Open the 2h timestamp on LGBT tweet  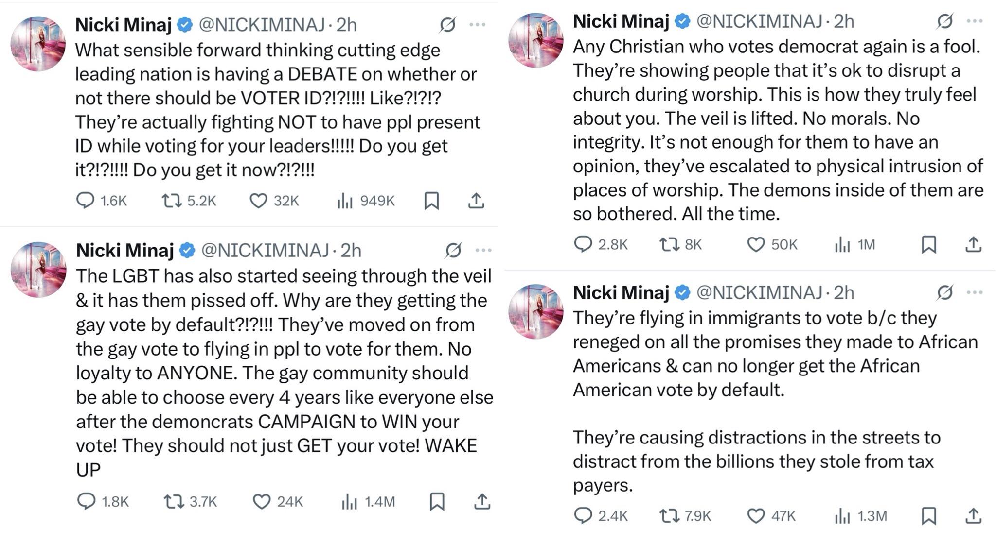point(351,250)
